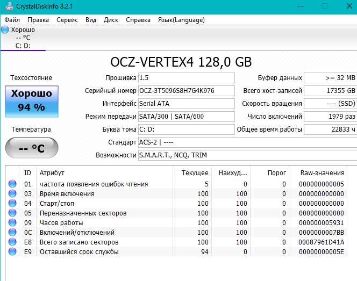Click status orb for attribute 01 read errors
This screenshot has width=357, height=281.
(x=12, y=184)
